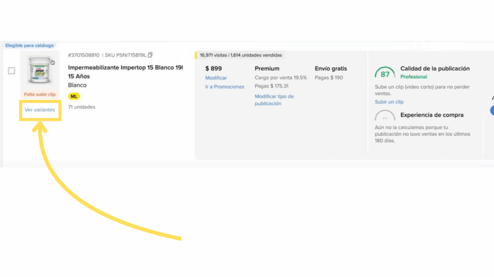The width and height of the screenshot is (494, 277).
Task: Click the Envío gratis heading
Action: pyautogui.click(x=330, y=69)
